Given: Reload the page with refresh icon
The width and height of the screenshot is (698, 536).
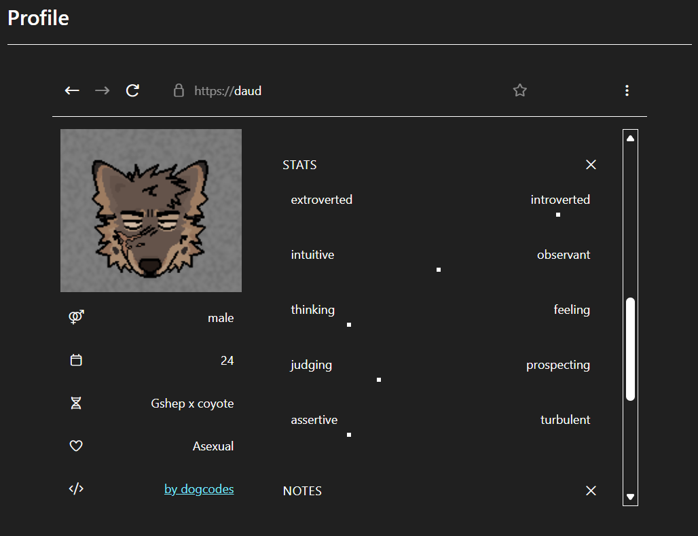Looking at the screenshot, I should tap(132, 90).
